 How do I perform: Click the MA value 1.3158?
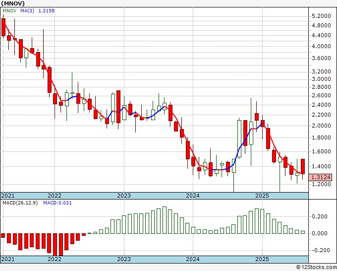click(47, 10)
